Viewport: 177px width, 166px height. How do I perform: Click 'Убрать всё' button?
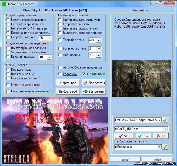(68, 83)
